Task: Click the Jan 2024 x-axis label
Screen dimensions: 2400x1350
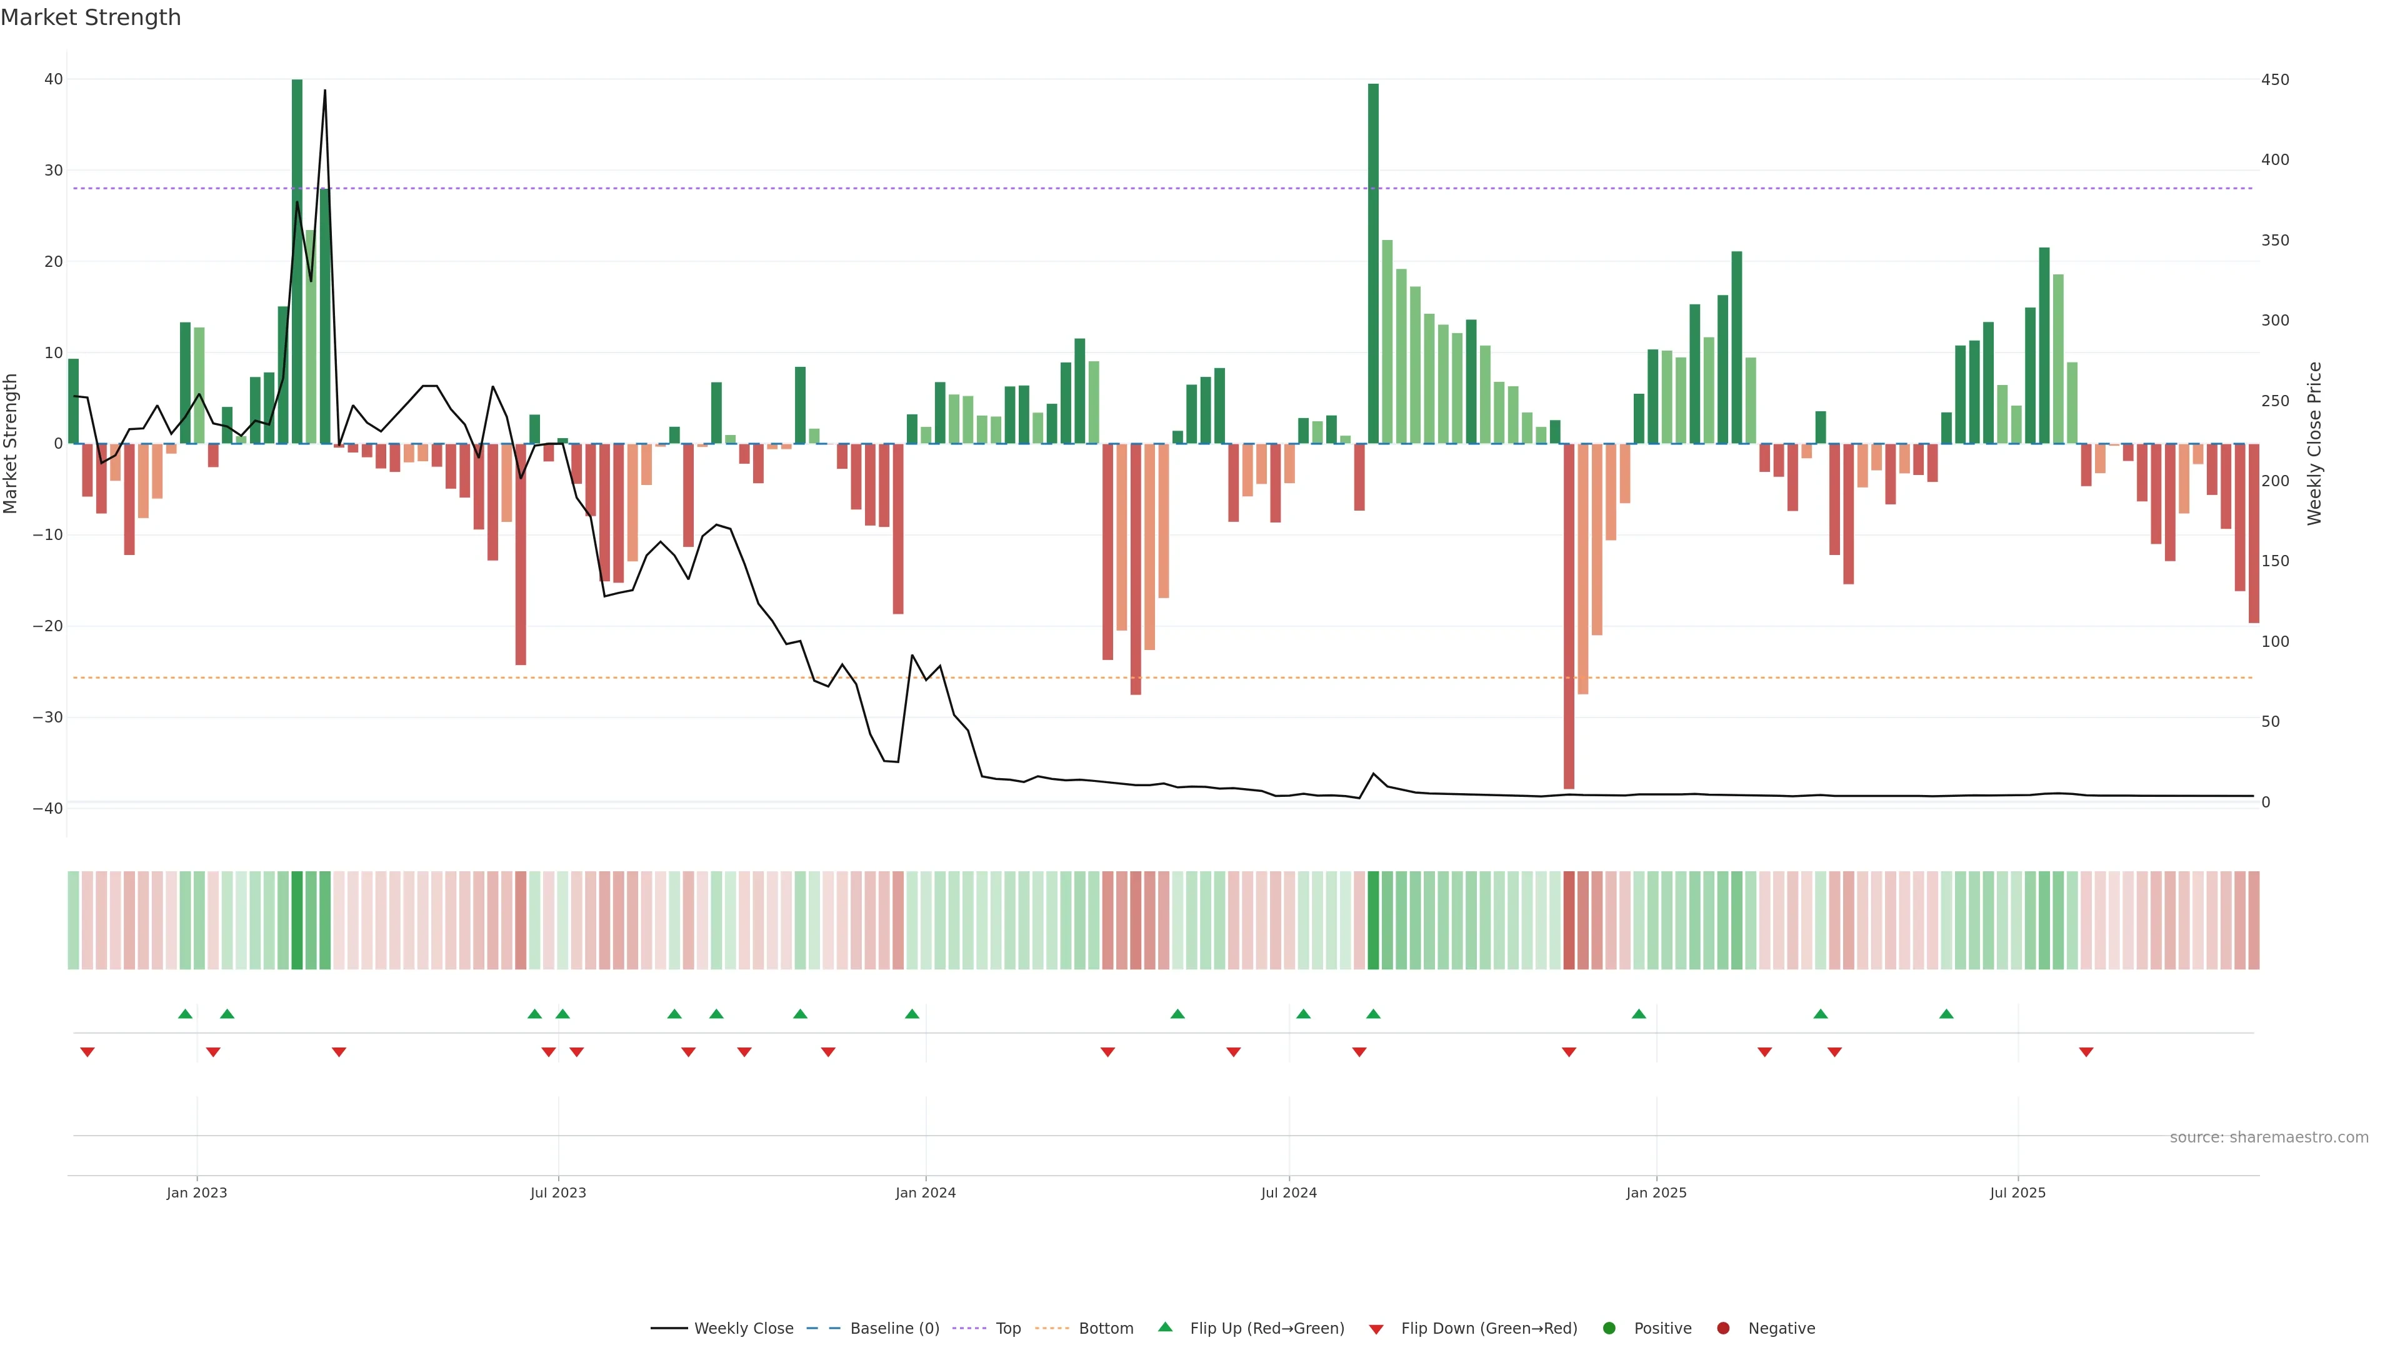Action: click(x=925, y=1192)
